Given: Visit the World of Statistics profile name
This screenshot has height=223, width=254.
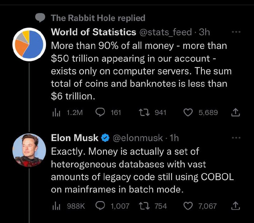Looking at the screenshot, I should (x=93, y=32).
